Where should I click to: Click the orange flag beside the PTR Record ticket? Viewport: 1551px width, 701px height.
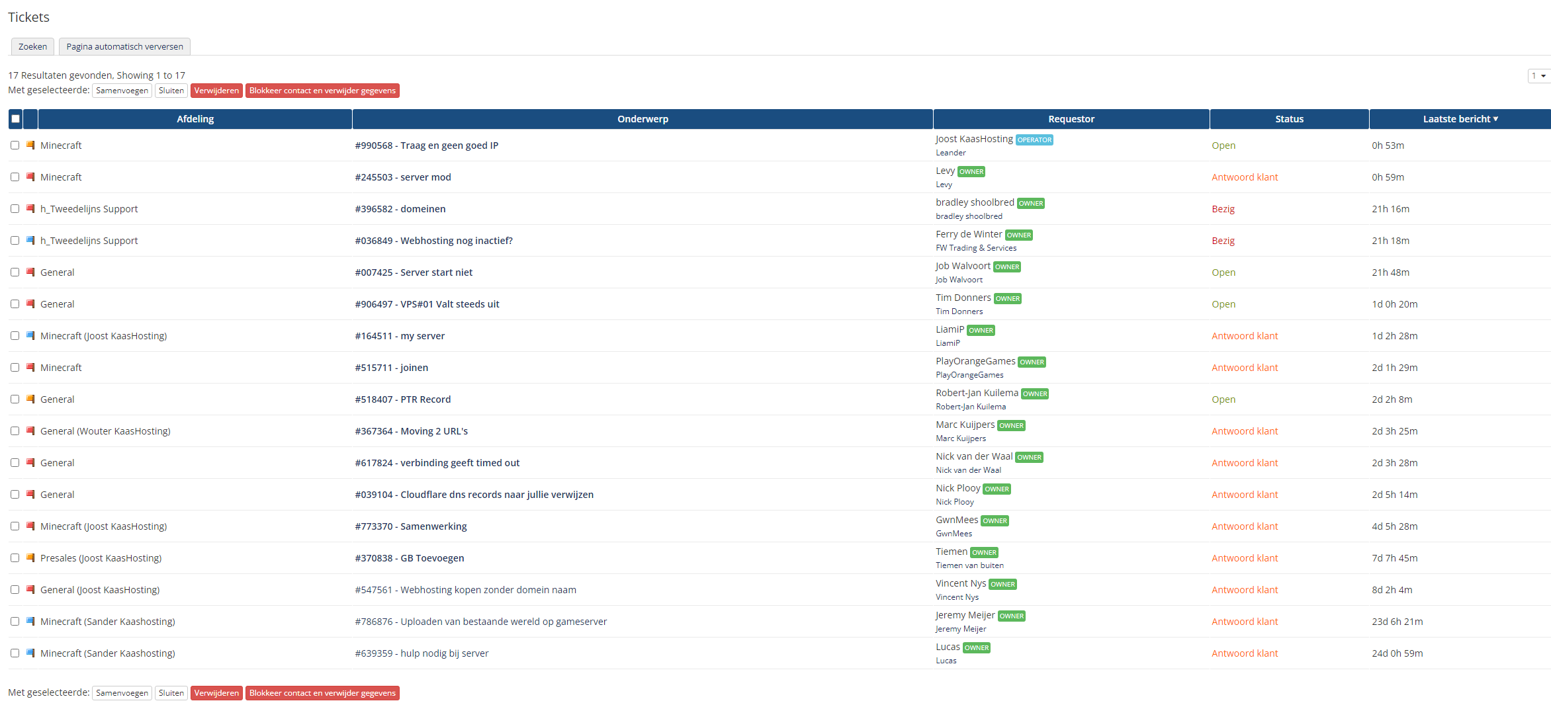pos(30,399)
